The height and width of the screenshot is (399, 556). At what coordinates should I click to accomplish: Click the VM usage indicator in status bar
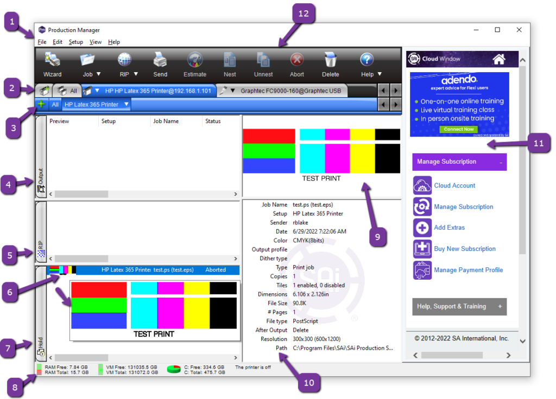128,370
